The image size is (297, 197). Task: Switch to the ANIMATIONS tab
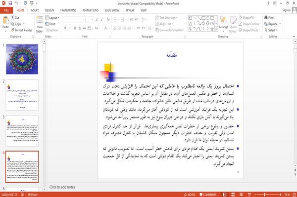pyautogui.click(x=91, y=10)
